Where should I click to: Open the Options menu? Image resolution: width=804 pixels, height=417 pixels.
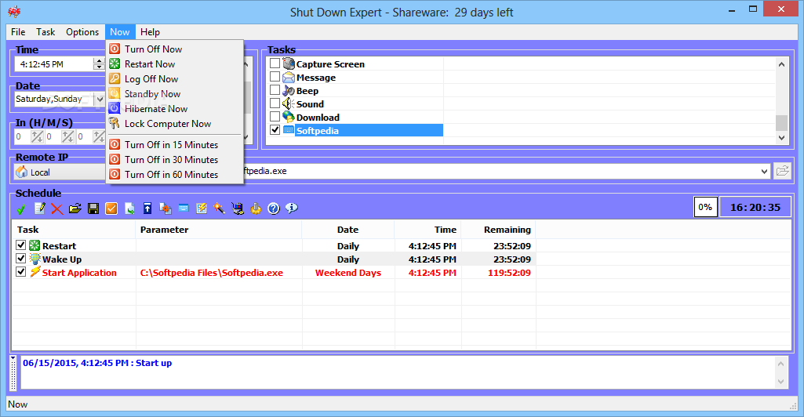coord(82,32)
